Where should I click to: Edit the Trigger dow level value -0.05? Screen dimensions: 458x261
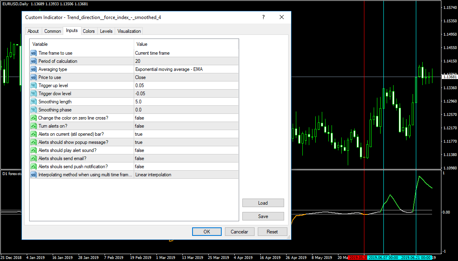186,94
